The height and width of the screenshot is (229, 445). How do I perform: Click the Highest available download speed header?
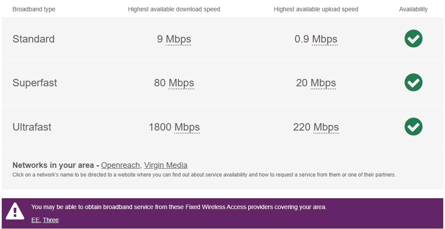(x=174, y=9)
